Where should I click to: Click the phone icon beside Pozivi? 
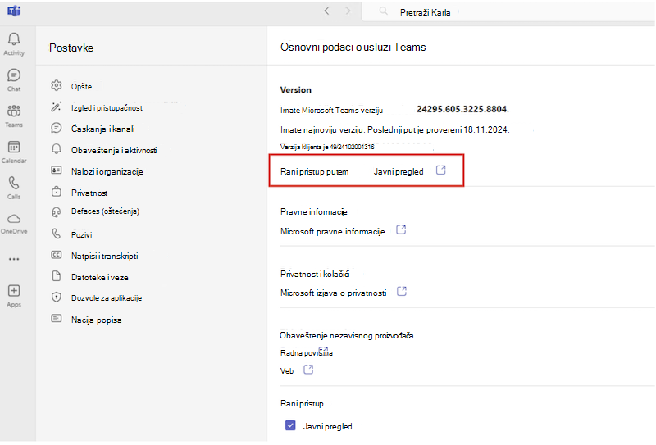click(57, 234)
